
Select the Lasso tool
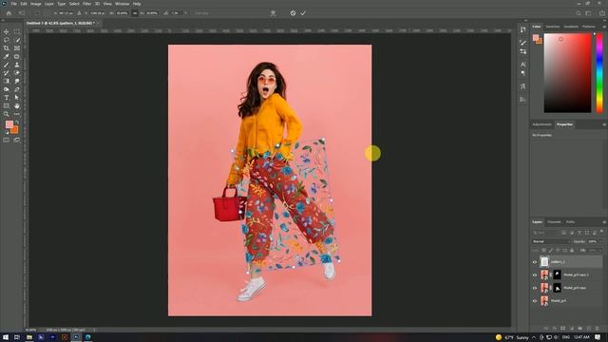coord(7,40)
